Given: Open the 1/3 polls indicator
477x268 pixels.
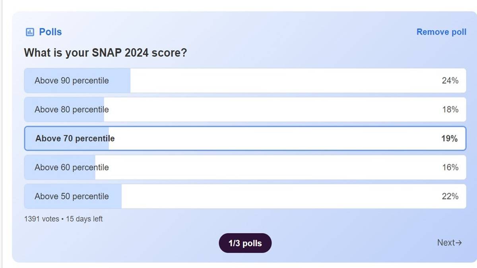Looking at the screenshot, I should pyautogui.click(x=245, y=243).
